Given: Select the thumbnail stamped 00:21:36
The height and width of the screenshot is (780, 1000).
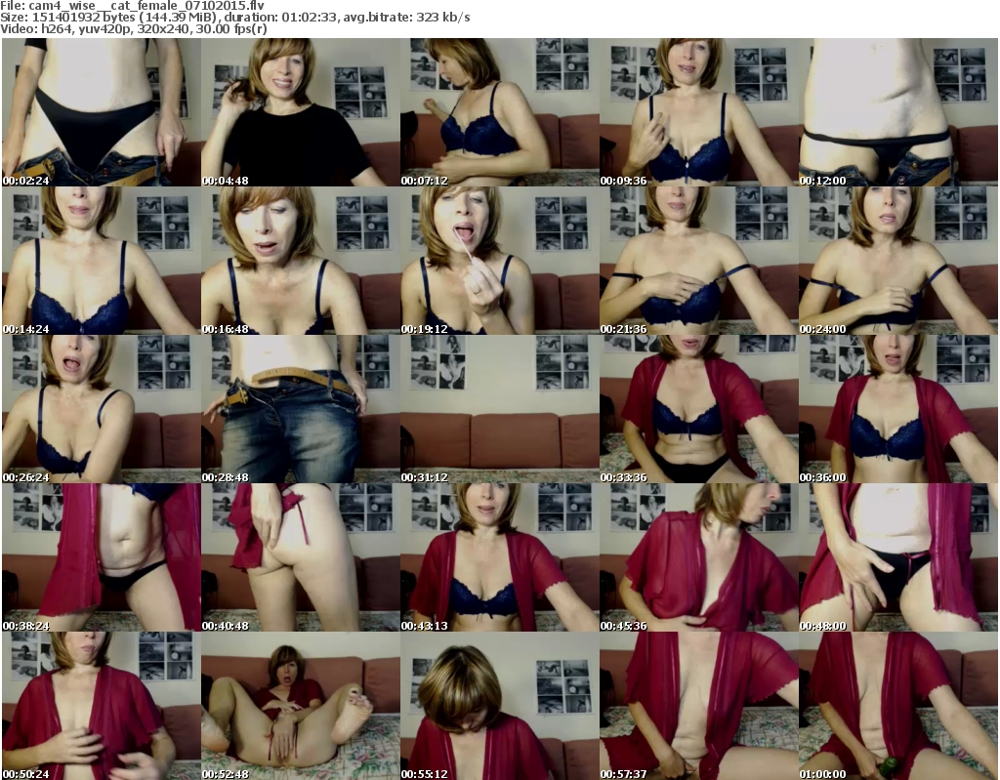Looking at the screenshot, I should [699, 261].
